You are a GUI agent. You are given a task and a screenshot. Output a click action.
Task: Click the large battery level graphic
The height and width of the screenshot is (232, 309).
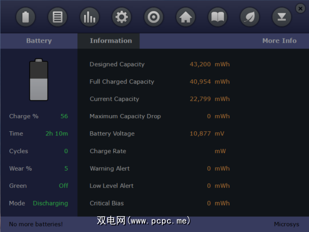coord(39,80)
